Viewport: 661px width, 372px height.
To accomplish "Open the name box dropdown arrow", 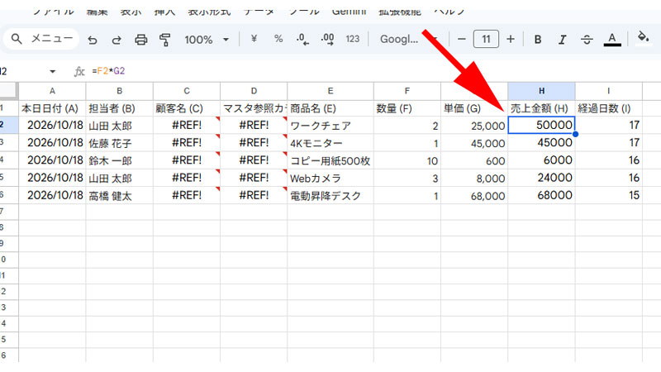I will [x=52, y=71].
